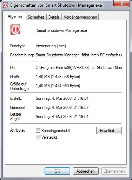Screen dimensions: 132x180
Task: Cancel with the Abbrechen button
Action: pyautogui.click(x=86, y=171)
